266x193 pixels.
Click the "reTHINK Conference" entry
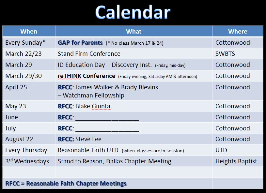[86, 76]
